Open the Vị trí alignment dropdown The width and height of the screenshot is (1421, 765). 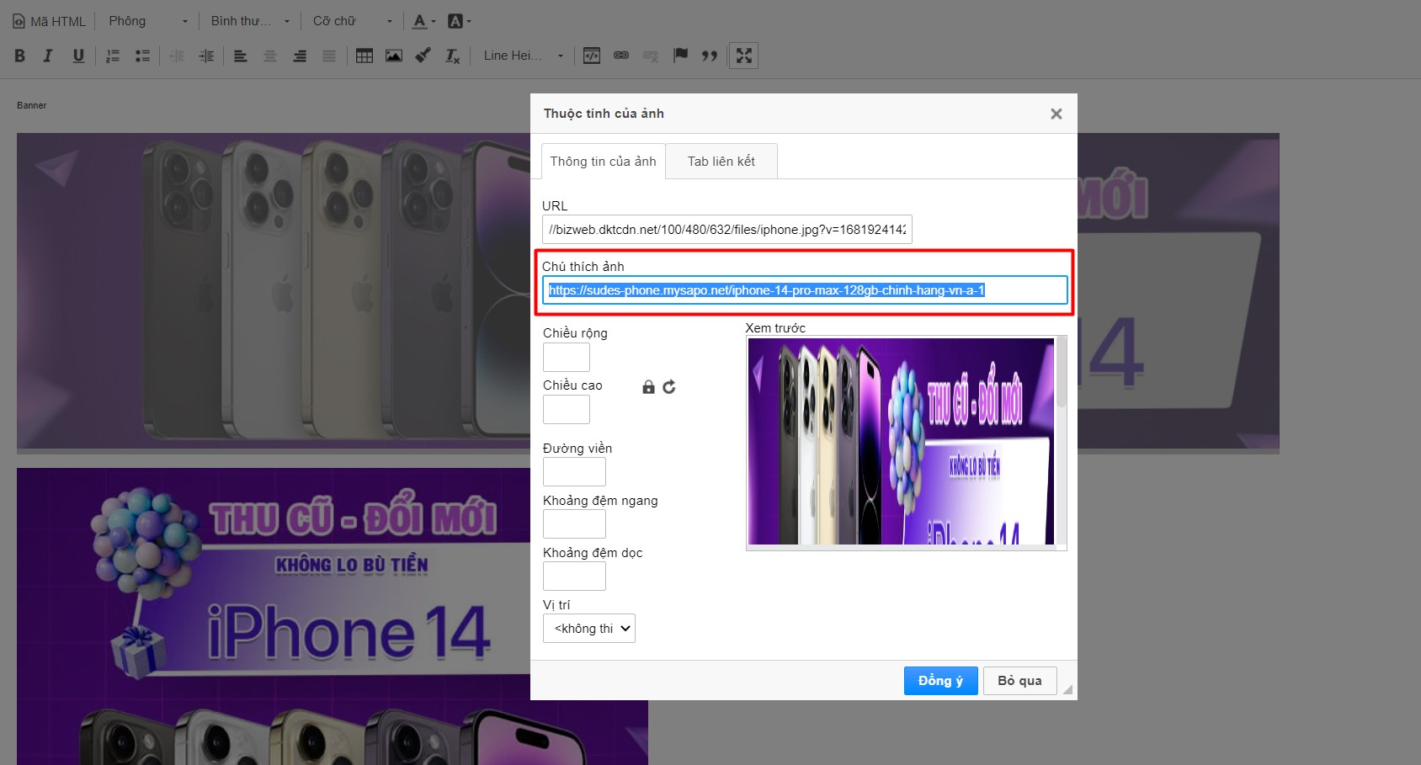point(589,629)
